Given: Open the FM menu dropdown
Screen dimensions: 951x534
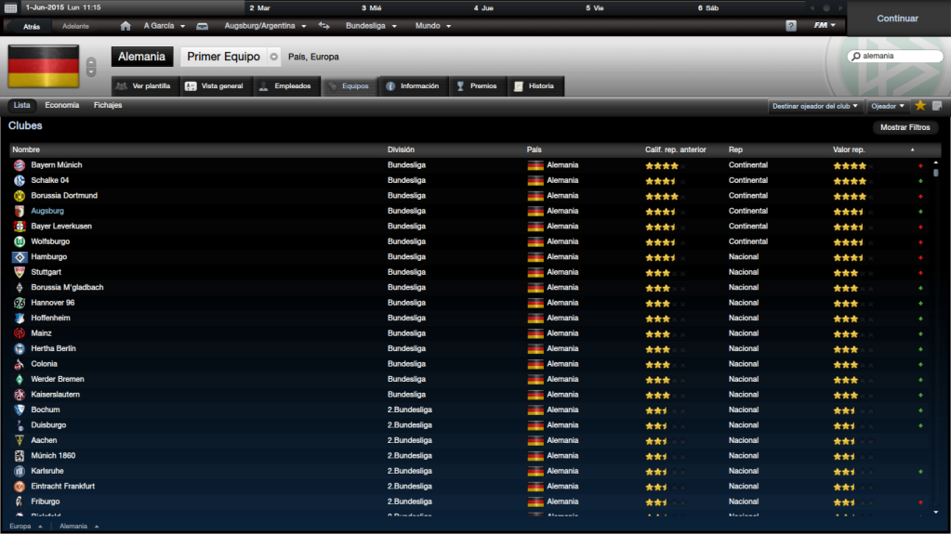Looking at the screenshot, I should click(x=825, y=25).
